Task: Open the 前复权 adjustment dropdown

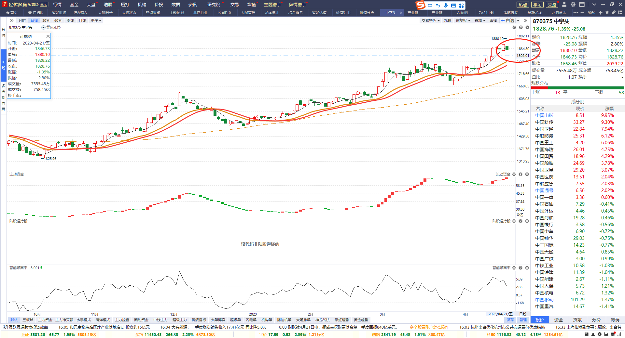Action: pos(463,20)
